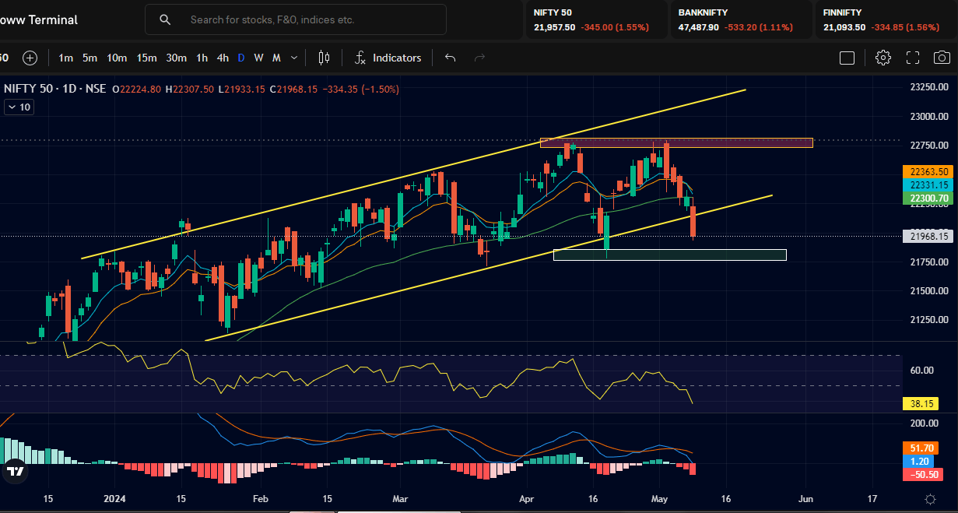Screen dimensions: 958x513
Task: Click the 22331.15 blue price label
Action: 929,184
